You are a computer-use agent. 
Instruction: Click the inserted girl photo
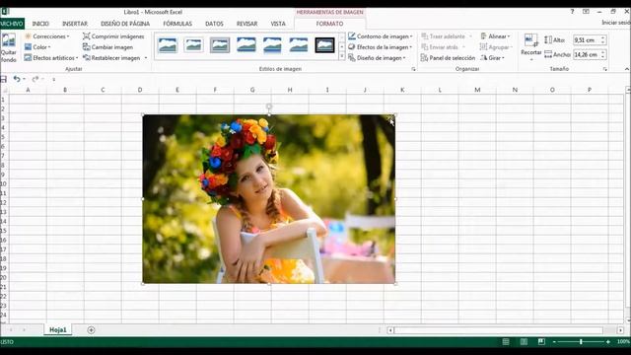(x=269, y=199)
